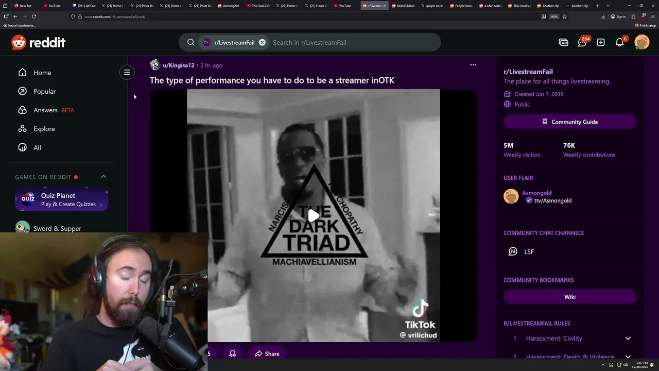Click the award icon below the post
The width and height of the screenshot is (659, 371).
pyautogui.click(x=233, y=353)
